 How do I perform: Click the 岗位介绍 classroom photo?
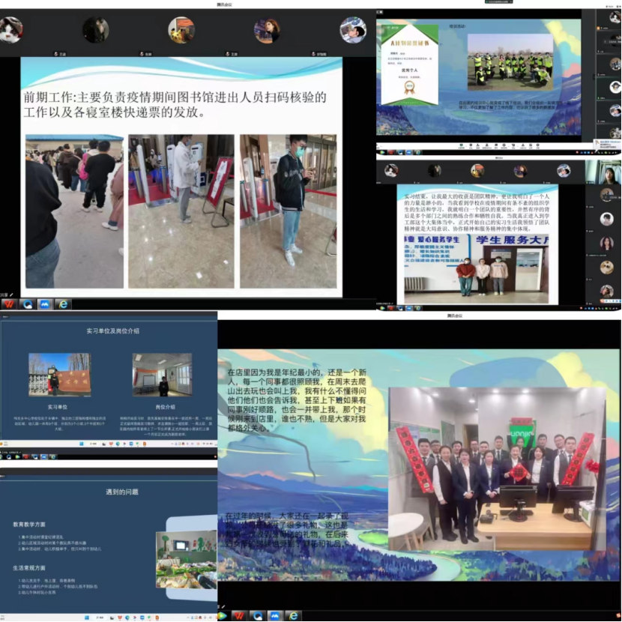162,375
